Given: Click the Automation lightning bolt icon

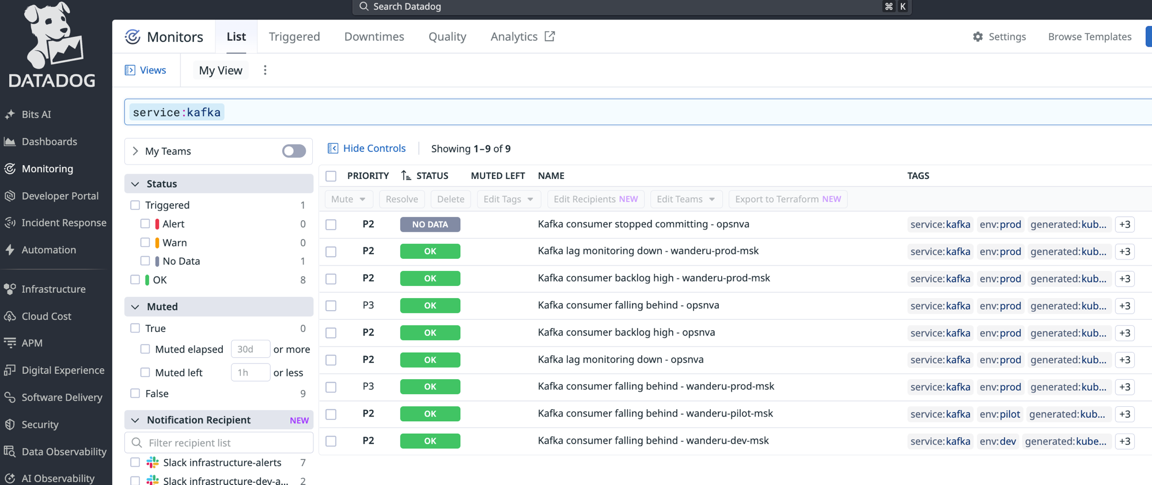Looking at the screenshot, I should pyautogui.click(x=10, y=250).
